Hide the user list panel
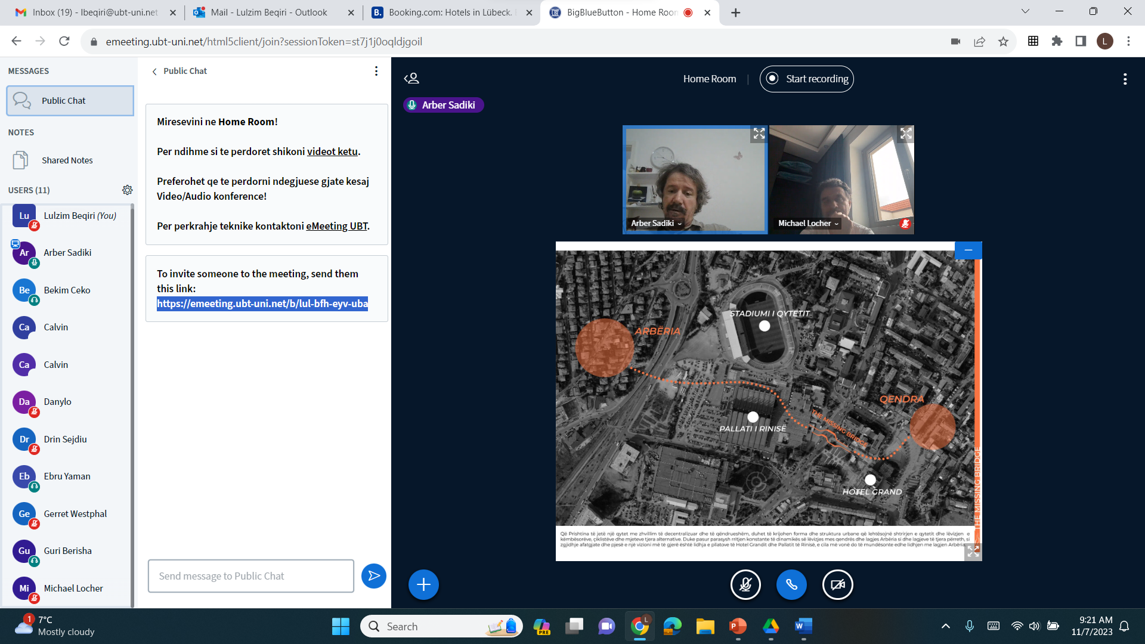Screen dimensions: 1145x644 (411, 79)
